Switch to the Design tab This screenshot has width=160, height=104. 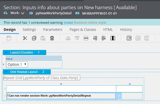coord(10,30)
